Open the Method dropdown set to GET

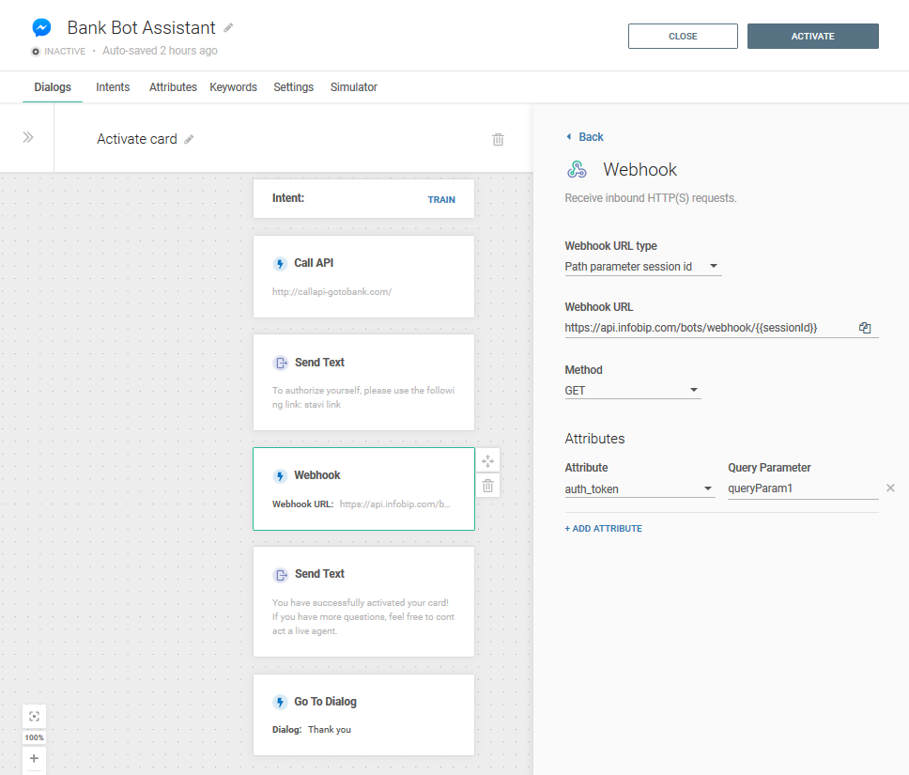coord(632,391)
